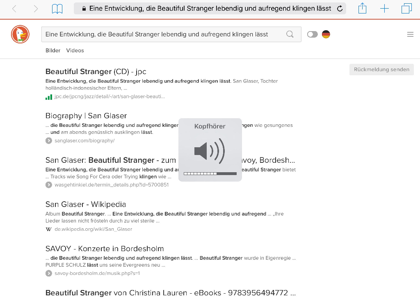Open the DuckDuckGo hamburger menu
The height and width of the screenshot is (299, 420).
[x=410, y=34]
